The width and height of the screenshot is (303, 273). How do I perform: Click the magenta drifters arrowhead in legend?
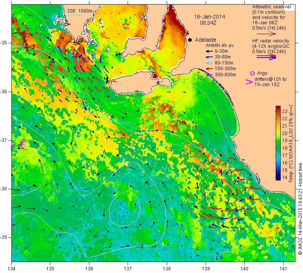pyautogui.click(x=249, y=82)
